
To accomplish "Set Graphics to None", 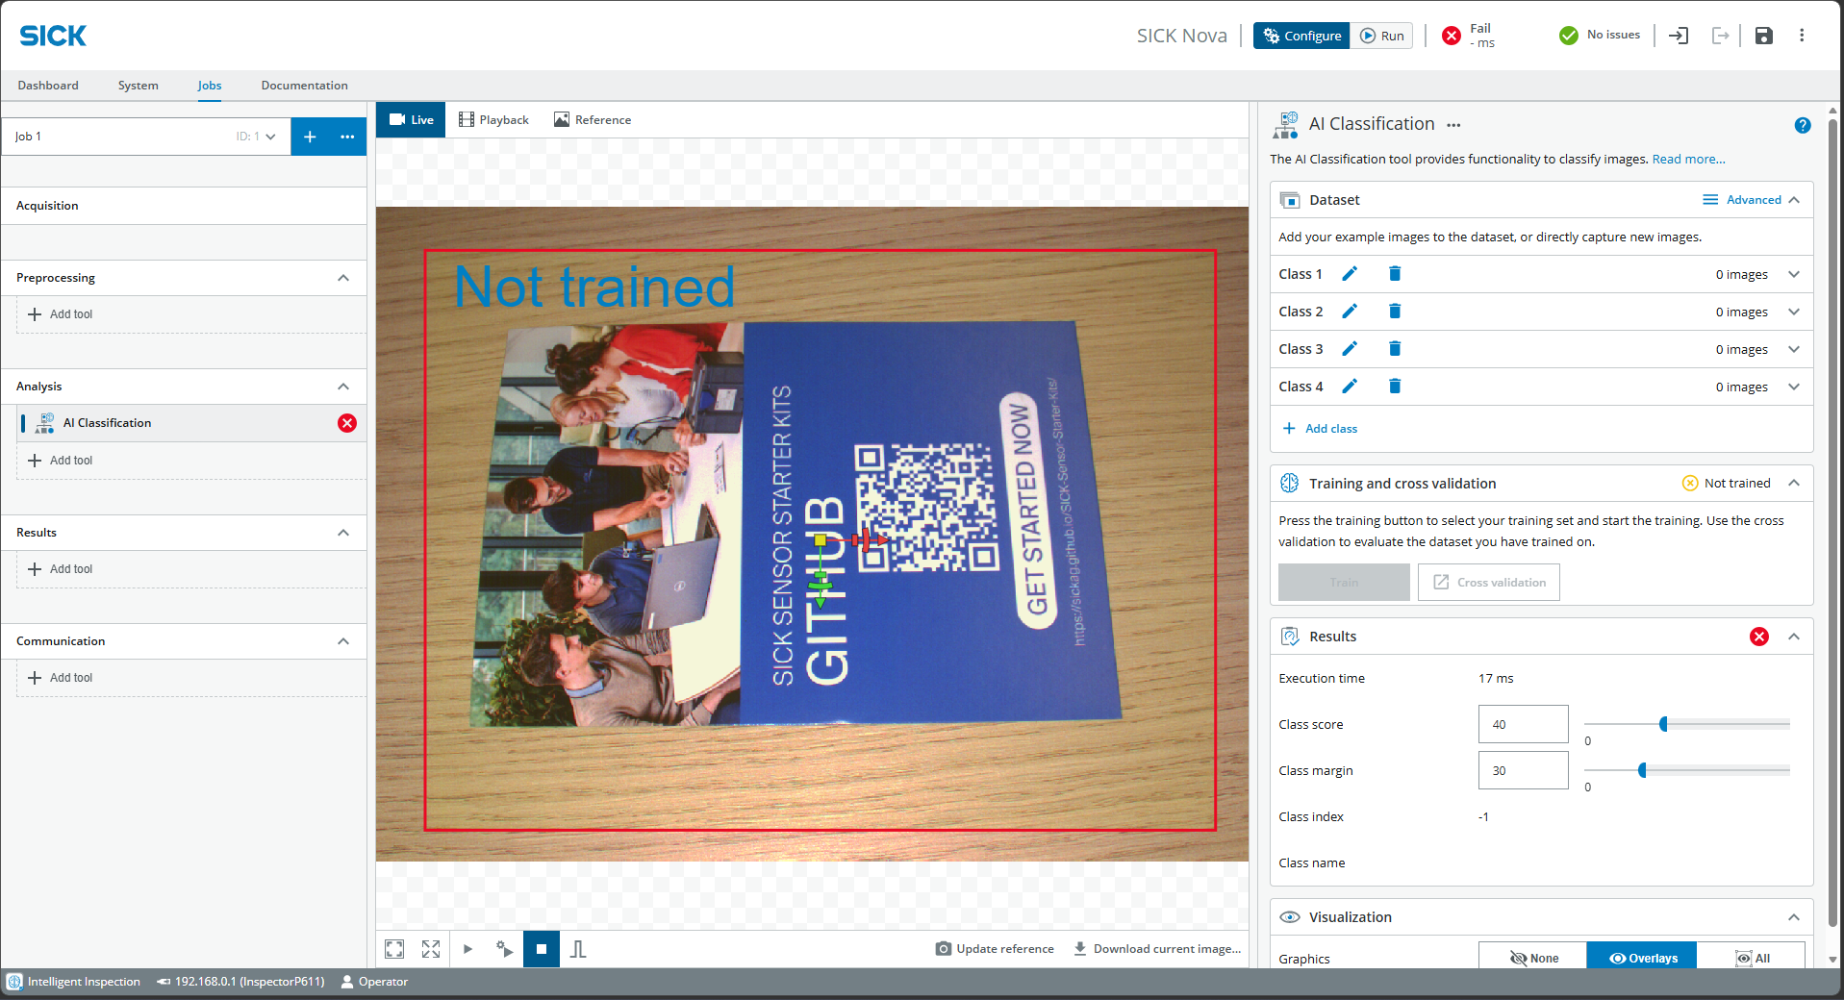I will (x=1533, y=959).
